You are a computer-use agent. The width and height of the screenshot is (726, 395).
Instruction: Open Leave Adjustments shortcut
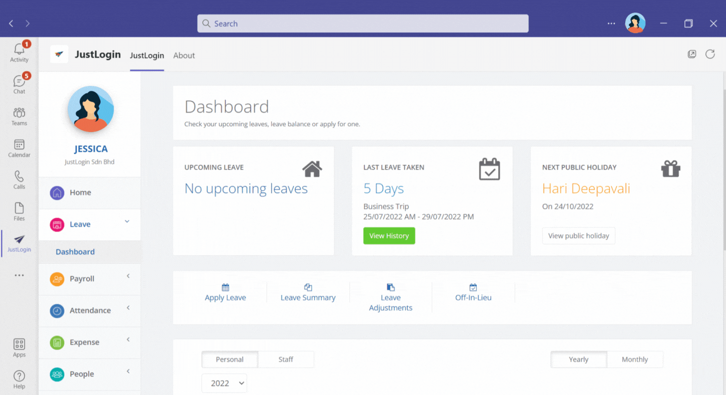pos(391,298)
